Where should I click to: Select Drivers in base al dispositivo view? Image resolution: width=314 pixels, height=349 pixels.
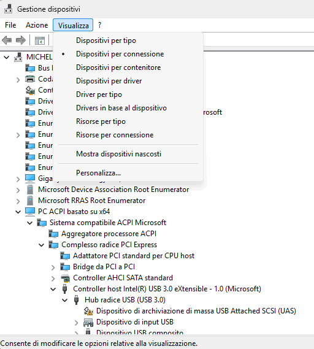(x=128, y=108)
